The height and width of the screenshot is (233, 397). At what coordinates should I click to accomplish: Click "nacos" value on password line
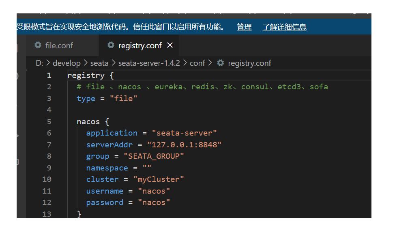(154, 203)
